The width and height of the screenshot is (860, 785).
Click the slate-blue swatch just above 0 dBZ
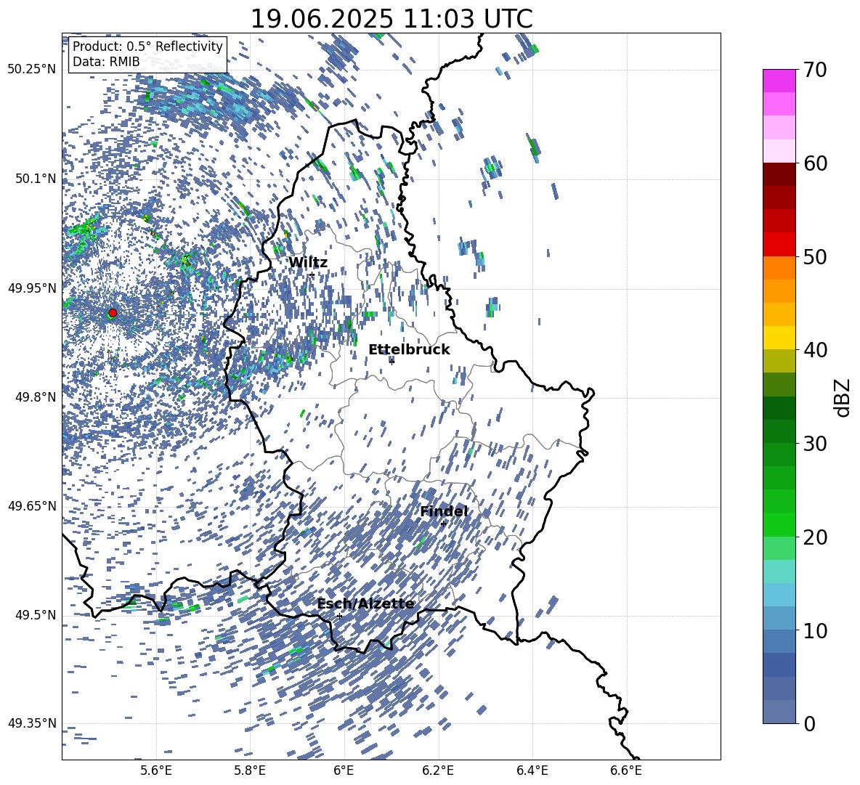click(x=779, y=712)
